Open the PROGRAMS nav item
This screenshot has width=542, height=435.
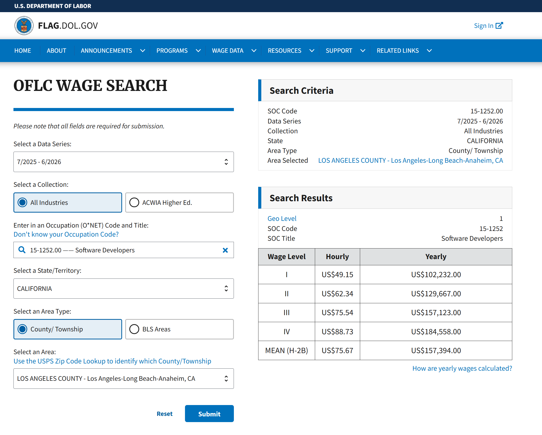click(172, 51)
